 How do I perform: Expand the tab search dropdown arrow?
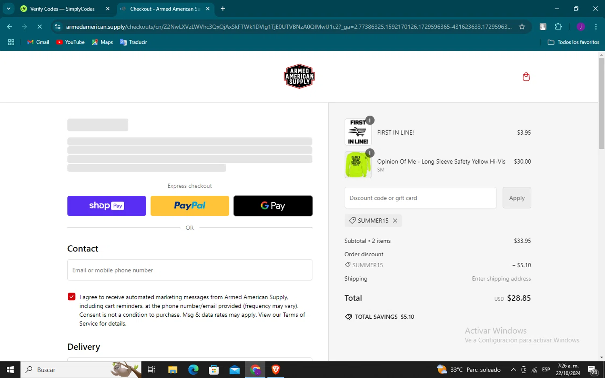8,9
